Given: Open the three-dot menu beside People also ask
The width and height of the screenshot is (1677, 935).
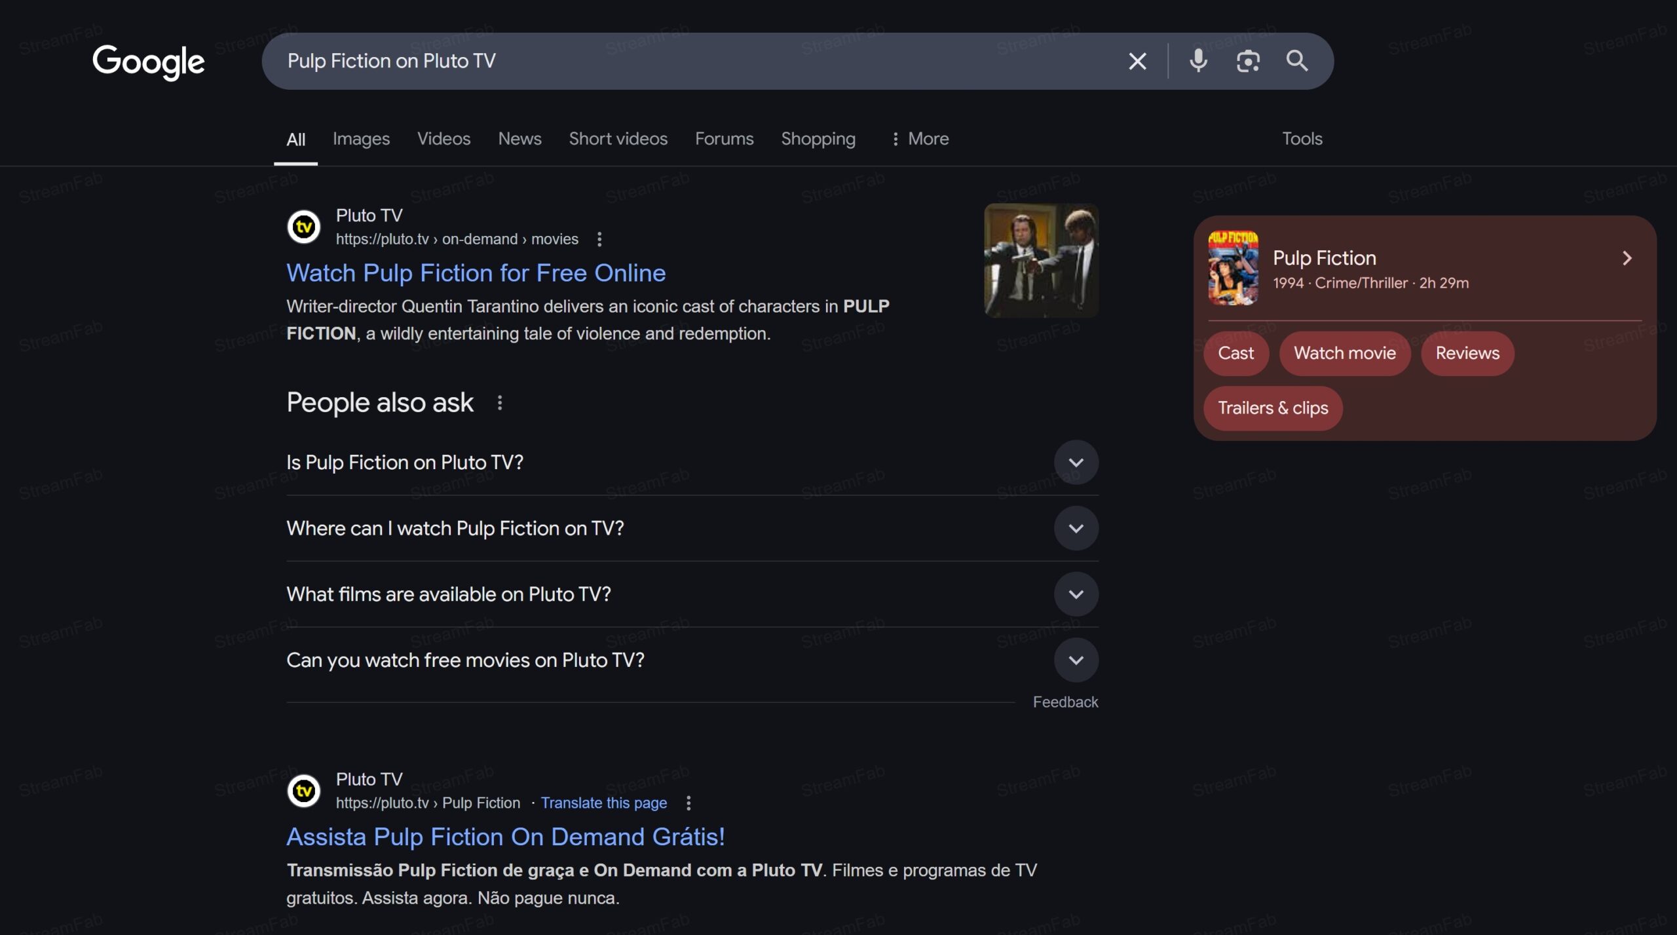Looking at the screenshot, I should [501, 403].
